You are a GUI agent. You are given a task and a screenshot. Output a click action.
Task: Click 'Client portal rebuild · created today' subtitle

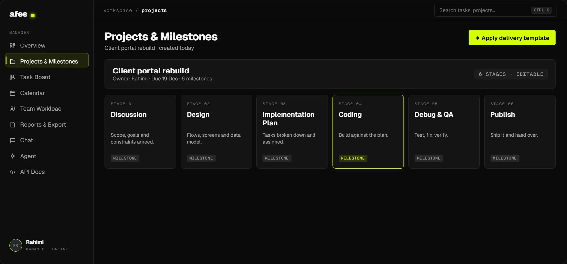click(149, 48)
